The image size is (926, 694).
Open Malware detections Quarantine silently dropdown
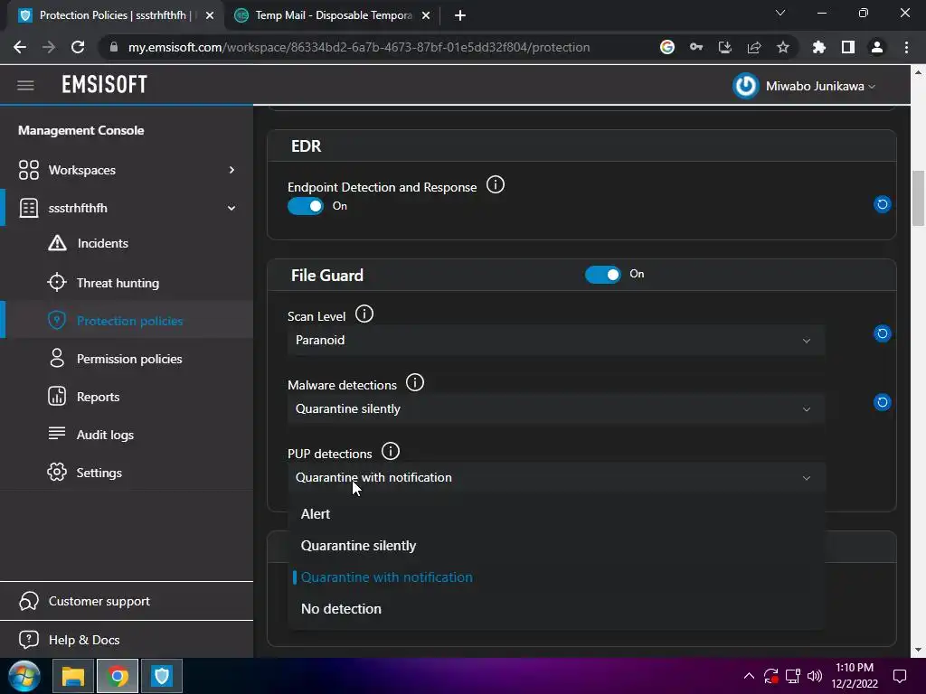[556, 409]
